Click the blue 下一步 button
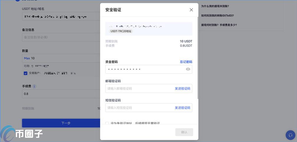 point(61,123)
